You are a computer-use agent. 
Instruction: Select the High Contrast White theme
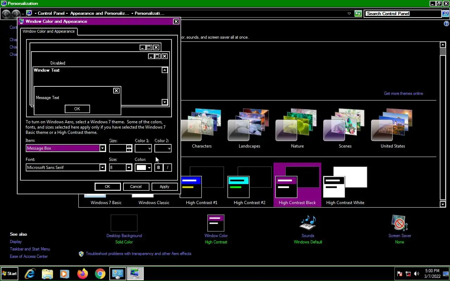345,185
